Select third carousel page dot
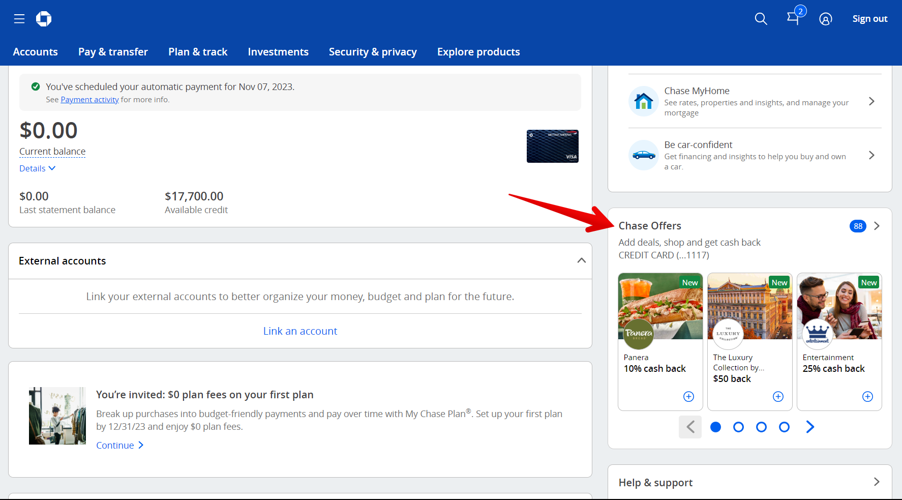 (761, 427)
